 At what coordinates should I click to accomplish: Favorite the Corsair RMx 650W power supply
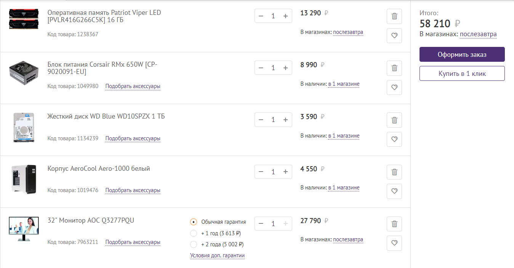pos(394,87)
